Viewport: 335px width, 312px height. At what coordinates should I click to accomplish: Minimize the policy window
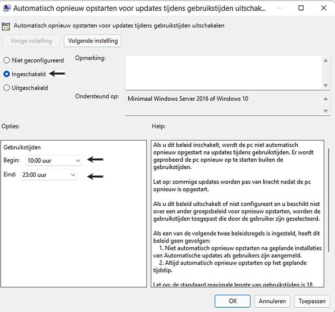coord(279,8)
